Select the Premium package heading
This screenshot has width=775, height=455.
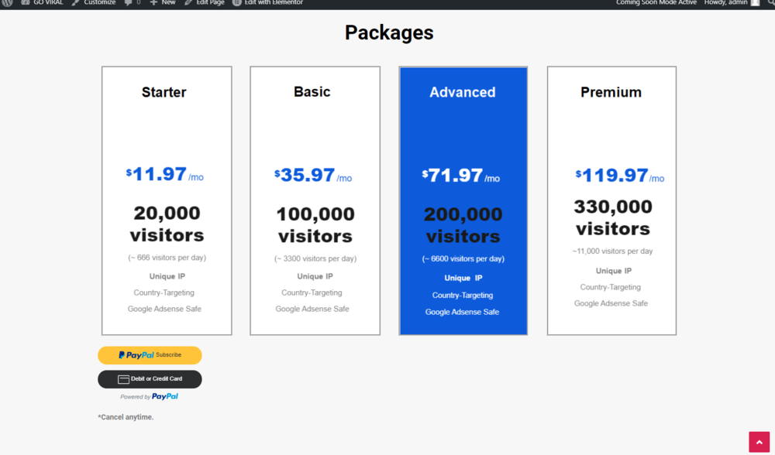coord(611,92)
